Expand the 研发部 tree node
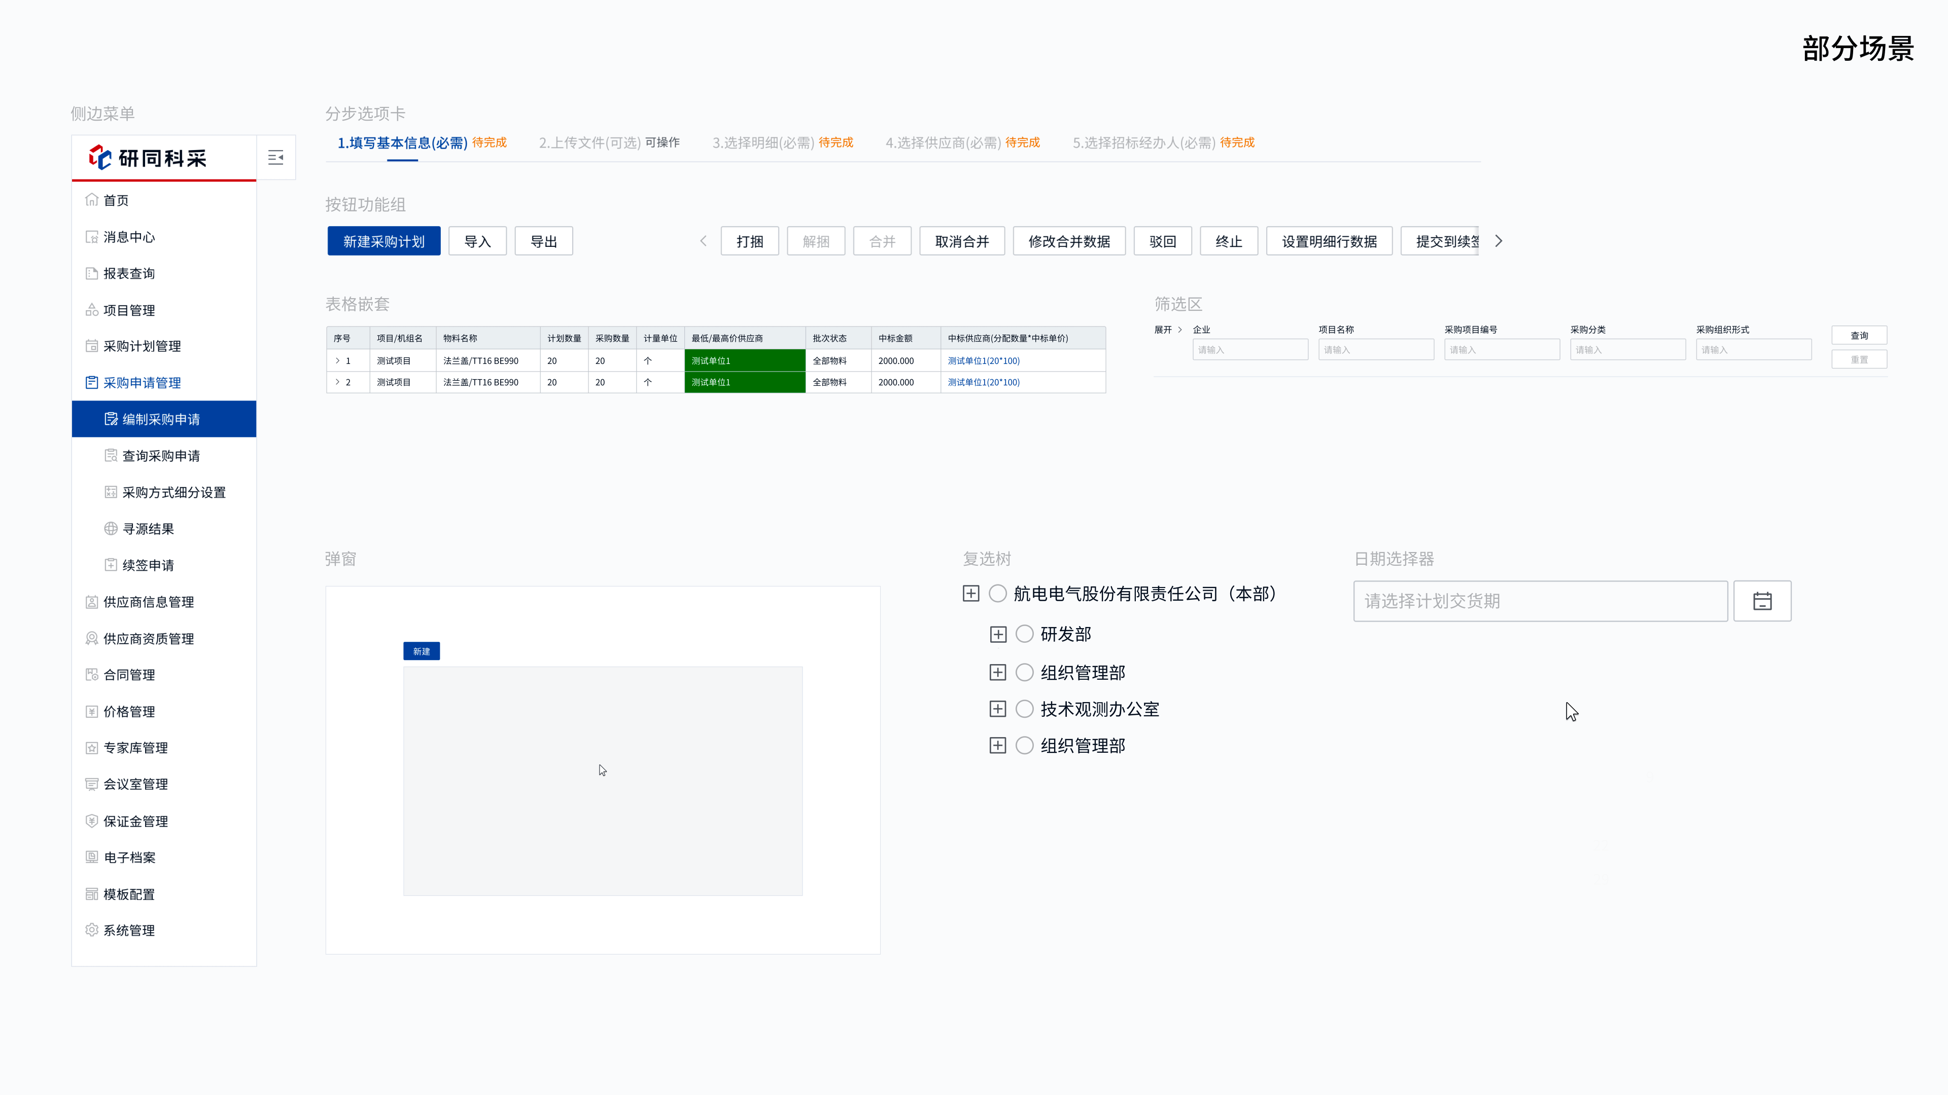The height and width of the screenshot is (1095, 1948). [997, 634]
